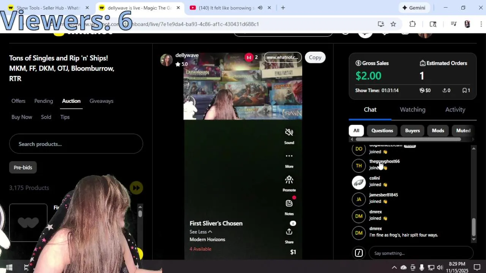The width and height of the screenshot is (486, 273).
Task: Open the Tips tab
Action: (x=65, y=117)
